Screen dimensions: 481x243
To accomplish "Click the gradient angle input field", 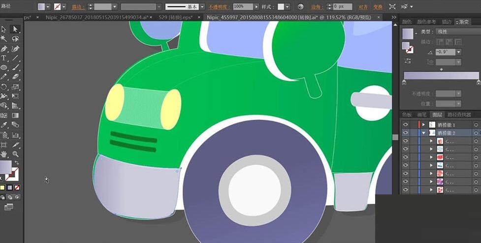I will point(445,52).
